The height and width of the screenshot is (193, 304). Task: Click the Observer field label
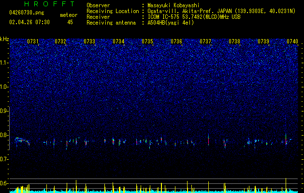click(98, 5)
